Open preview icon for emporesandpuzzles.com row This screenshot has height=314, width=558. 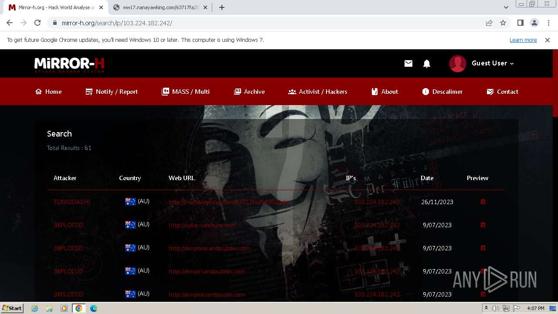(x=483, y=248)
